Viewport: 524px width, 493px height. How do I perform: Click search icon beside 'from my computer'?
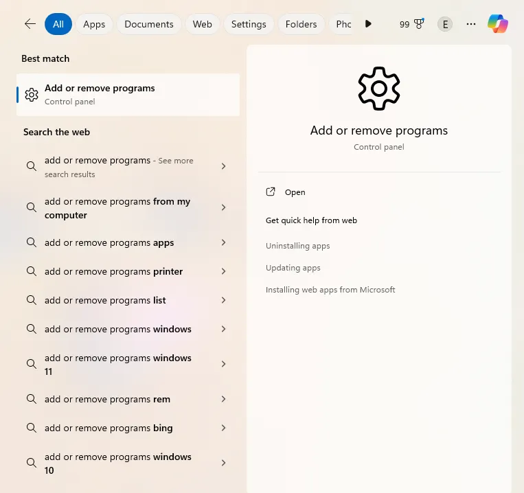(32, 207)
